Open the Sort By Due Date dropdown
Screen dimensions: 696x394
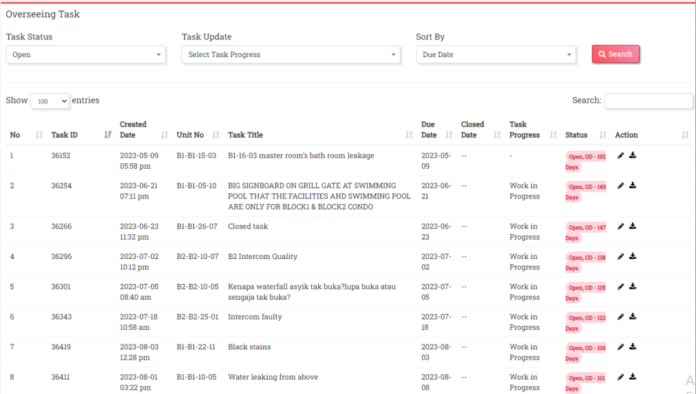(x=496, y=54)
